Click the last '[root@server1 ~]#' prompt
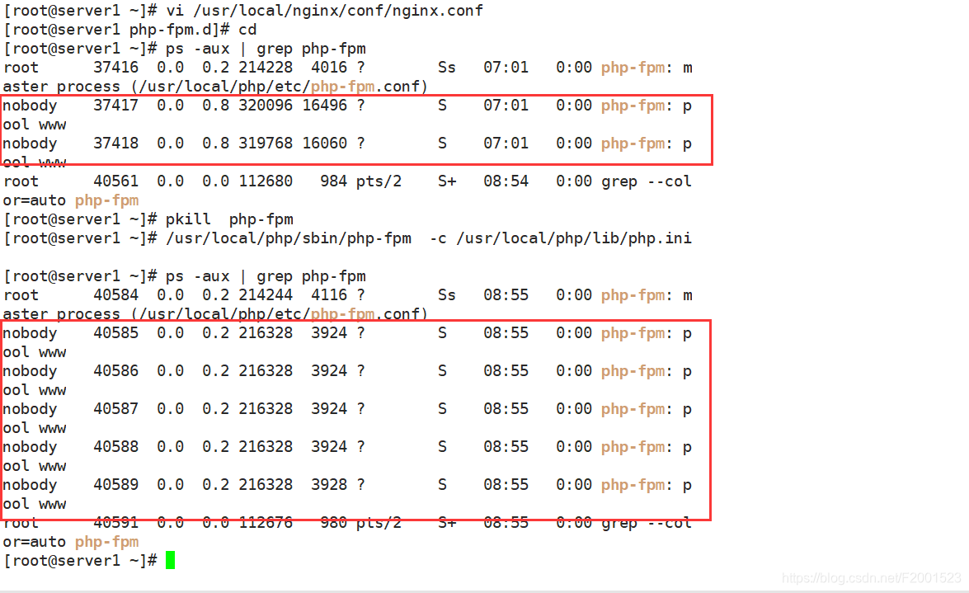This screenshot has width=969, height=593. pyautogui.click(x=80, y=561)
